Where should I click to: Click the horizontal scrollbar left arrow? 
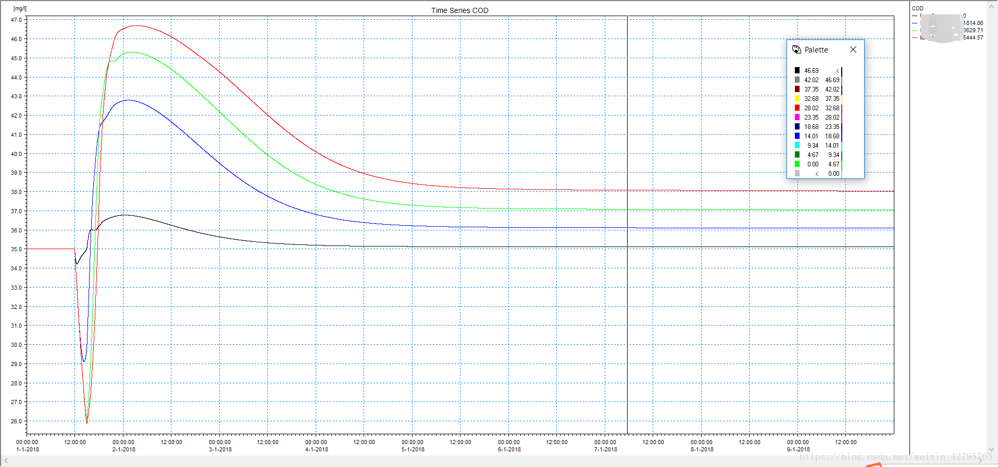pos(6,460)
